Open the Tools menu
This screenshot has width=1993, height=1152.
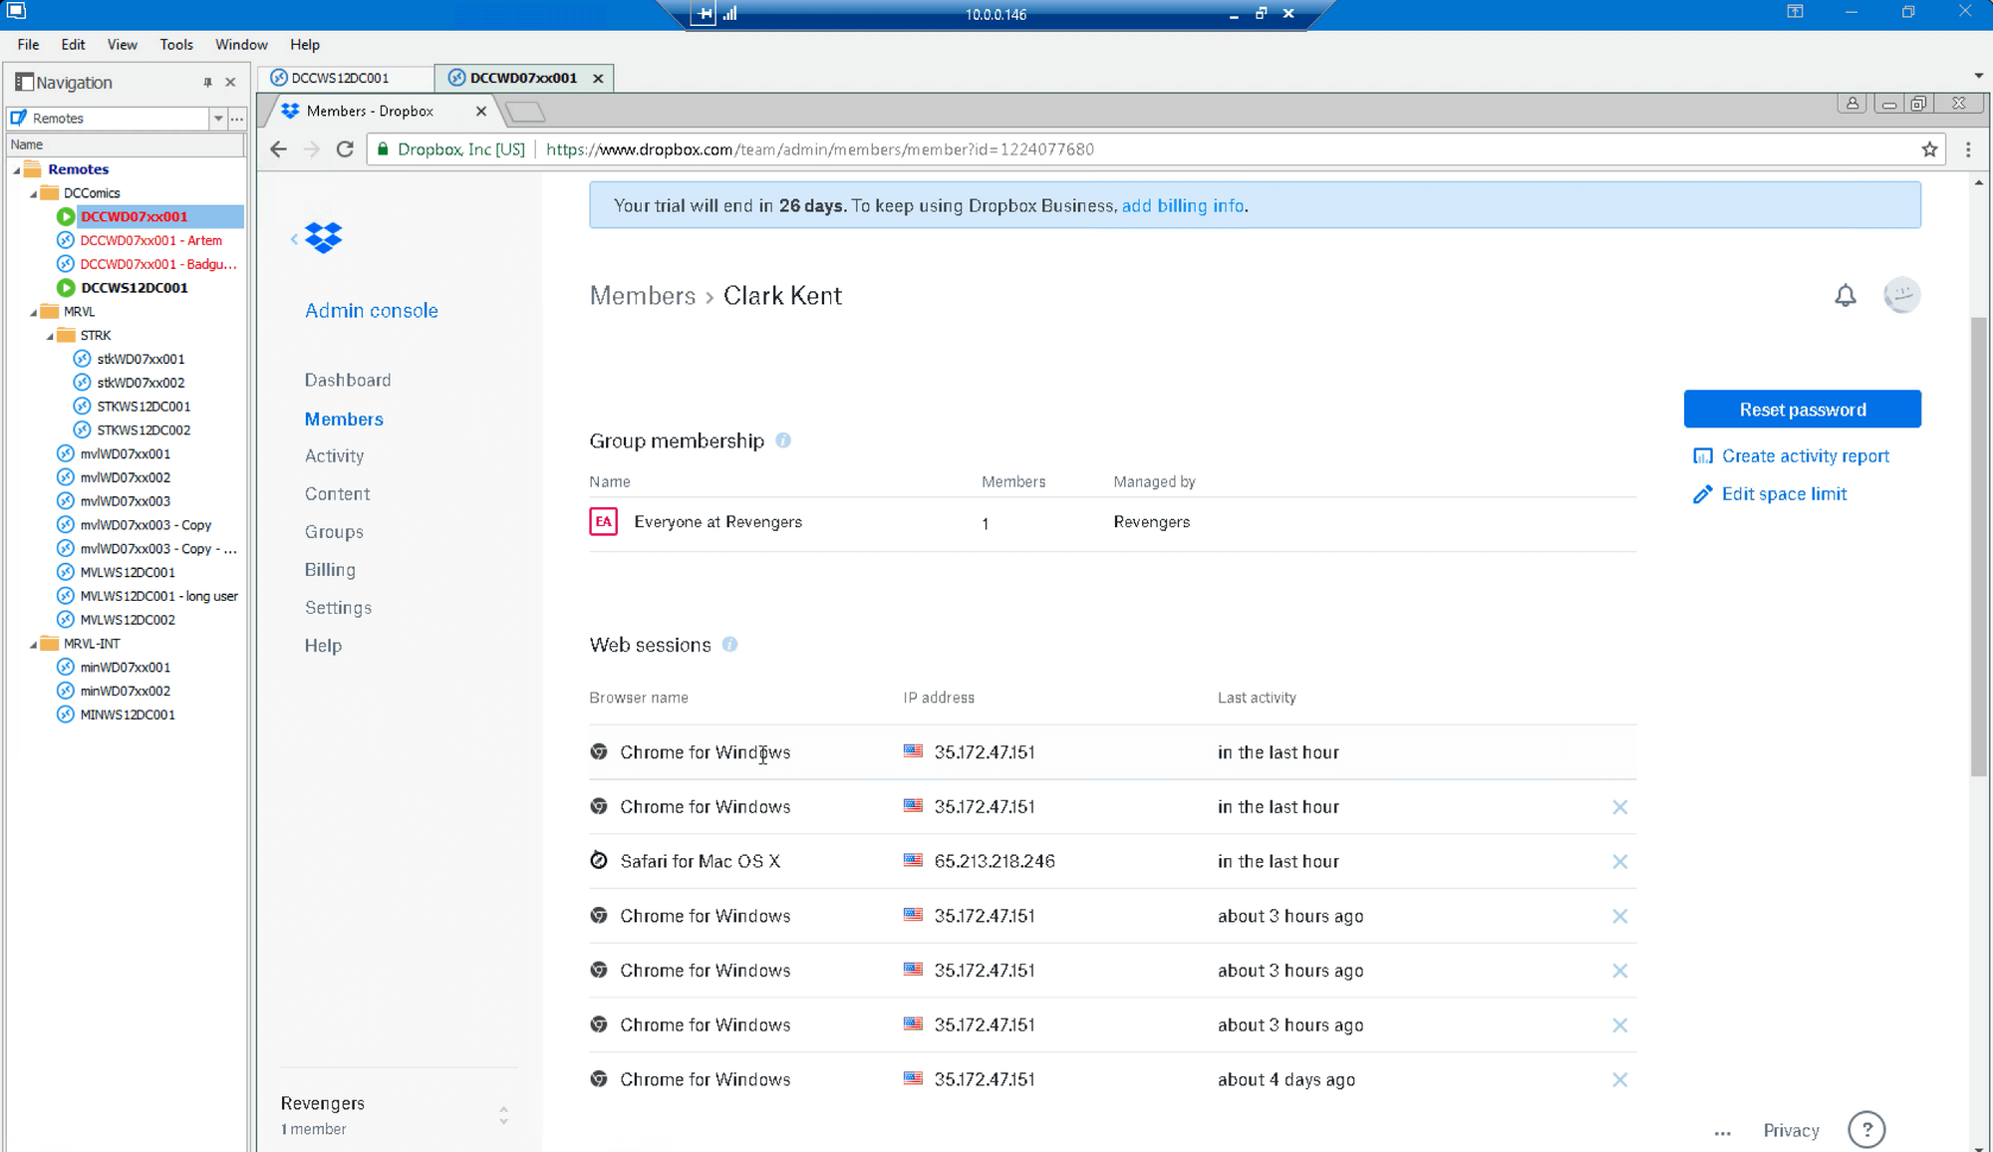176,45
